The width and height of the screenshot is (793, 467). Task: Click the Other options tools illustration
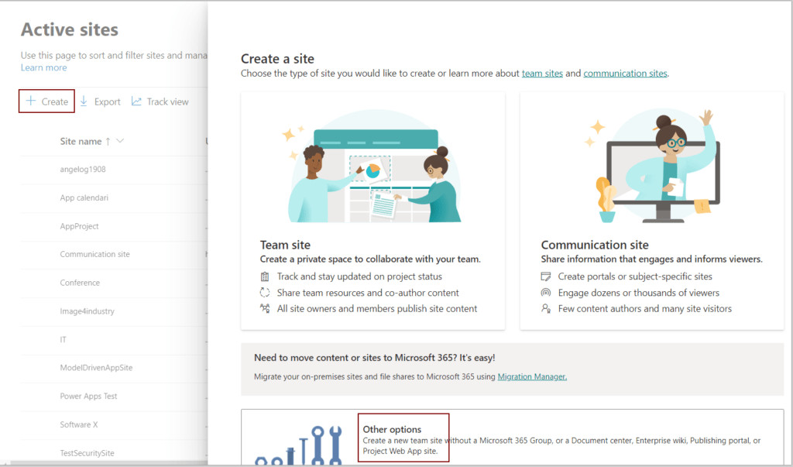click(298, 445)
